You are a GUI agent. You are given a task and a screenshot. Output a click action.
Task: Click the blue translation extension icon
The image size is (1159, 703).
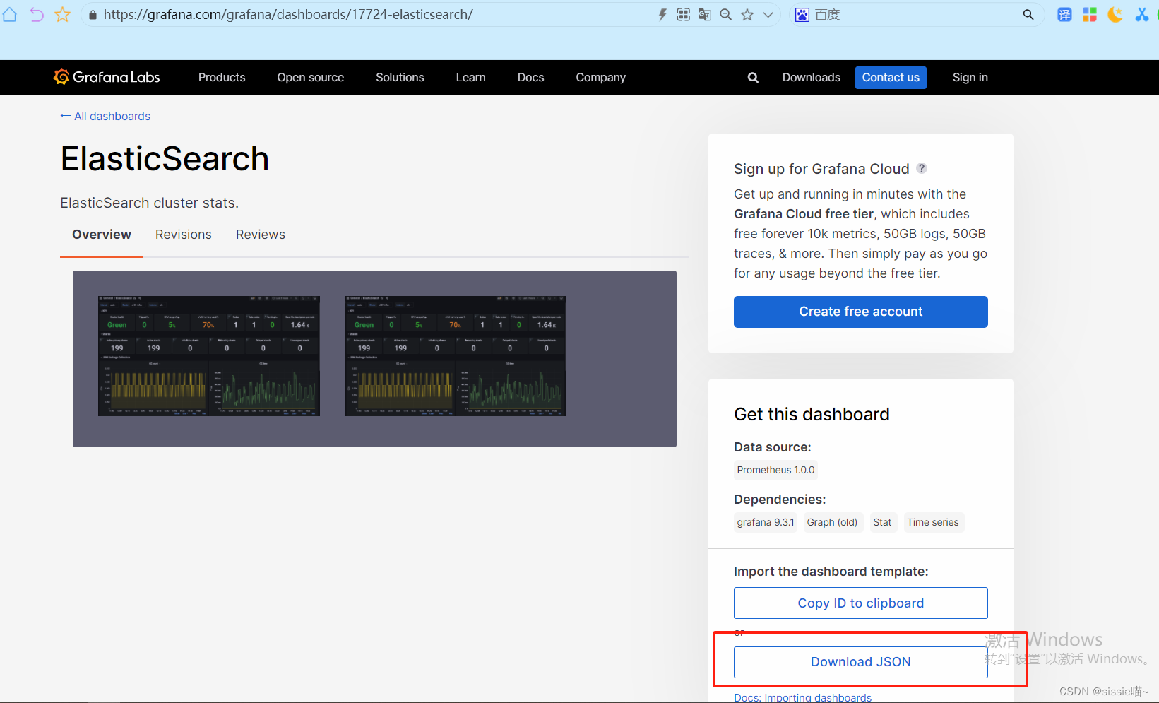[x=1064, y=15]
